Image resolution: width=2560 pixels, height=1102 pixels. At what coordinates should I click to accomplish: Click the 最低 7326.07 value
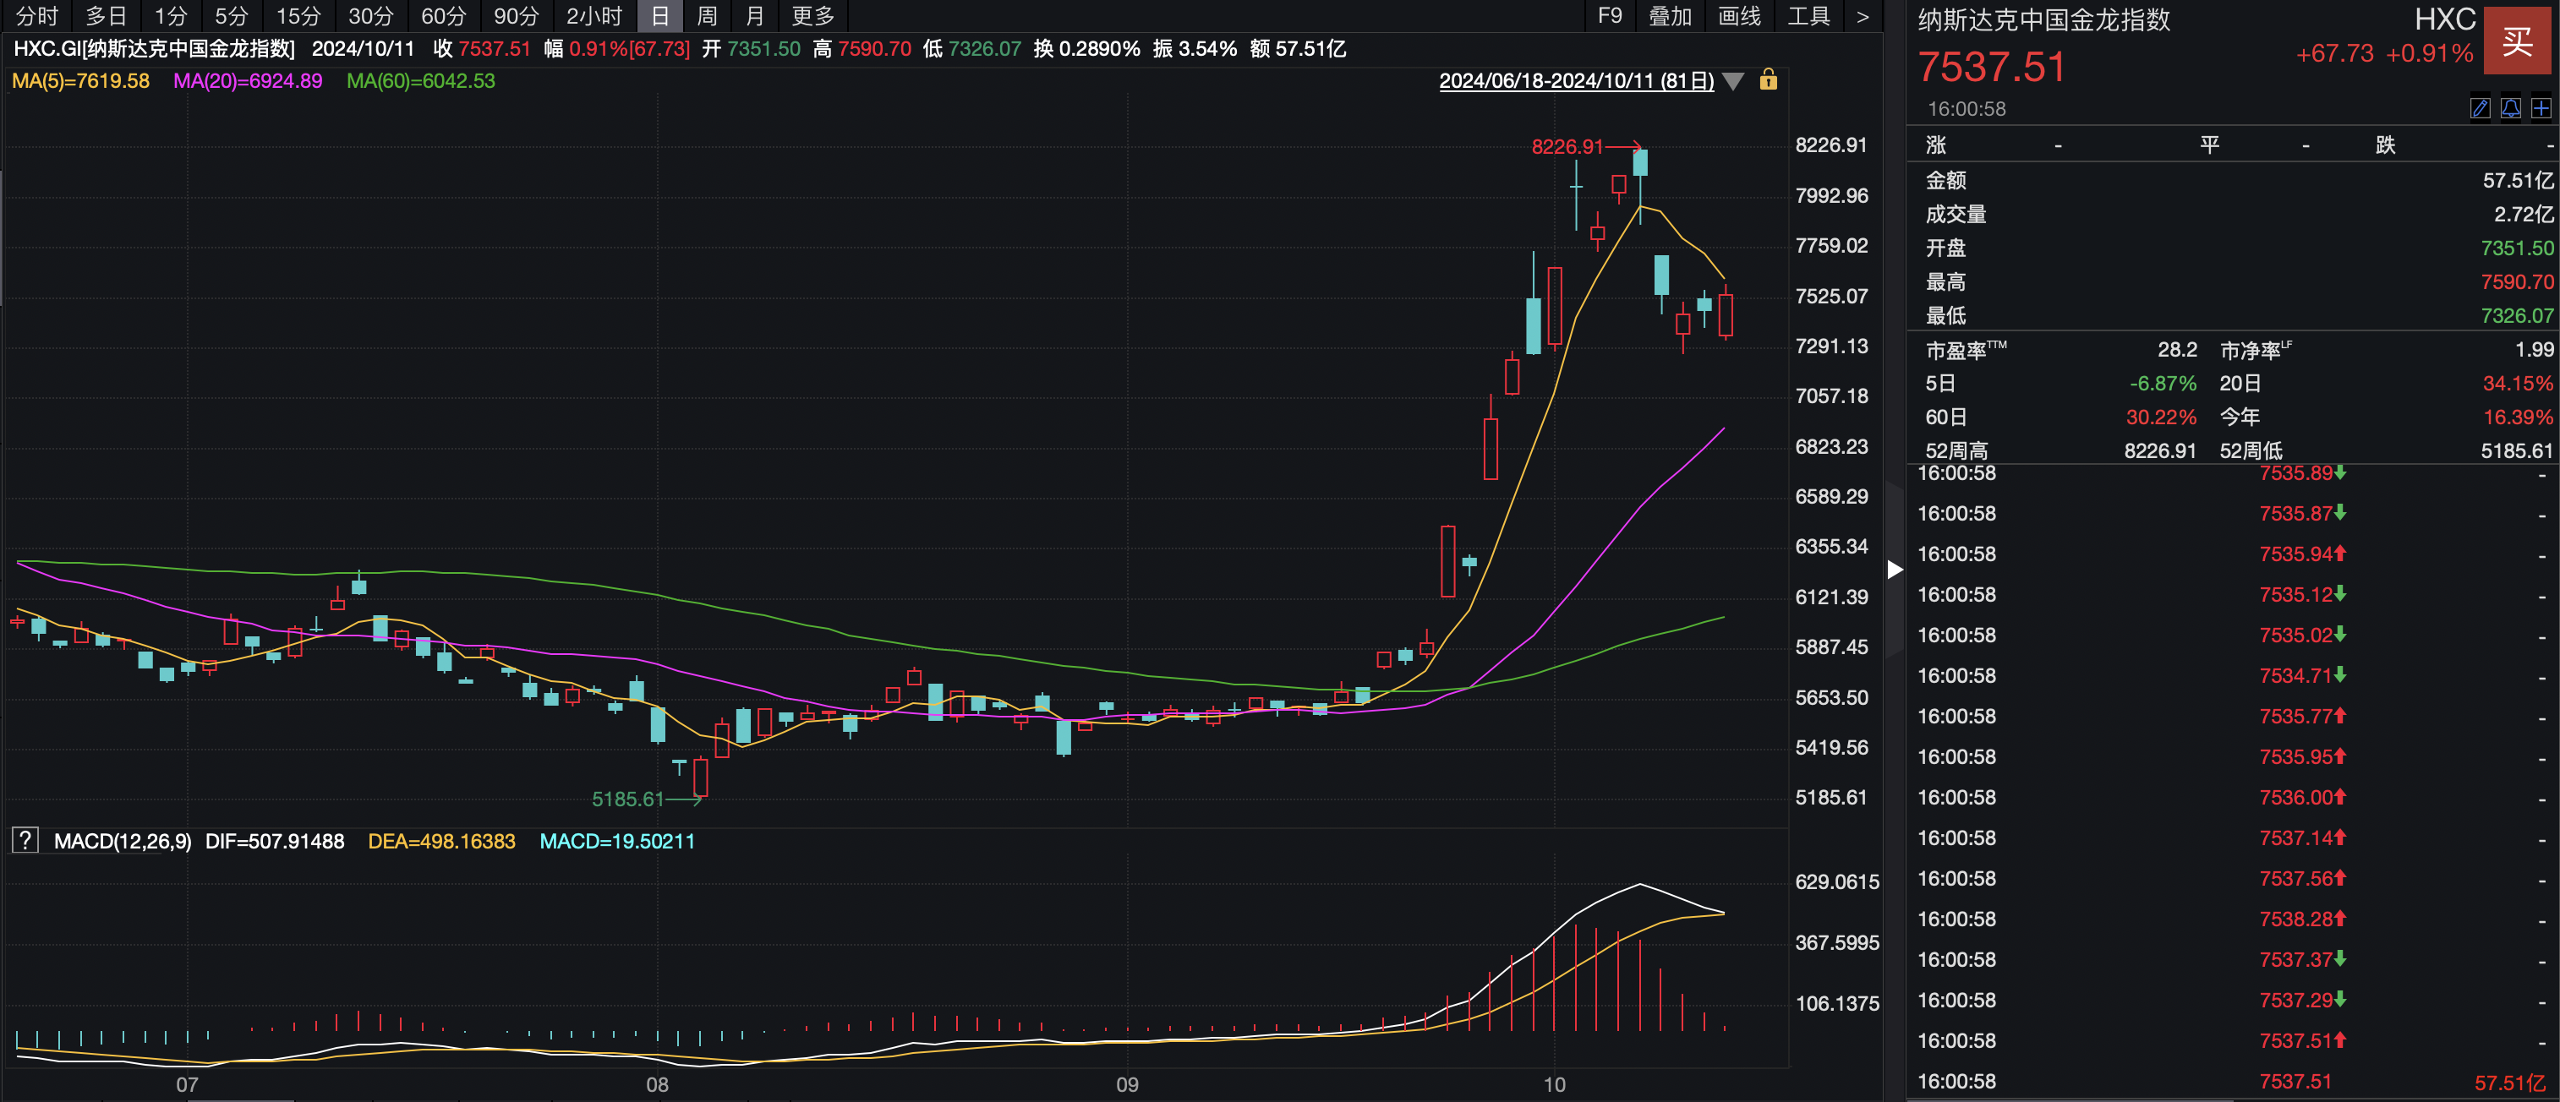click(2516, 315)
